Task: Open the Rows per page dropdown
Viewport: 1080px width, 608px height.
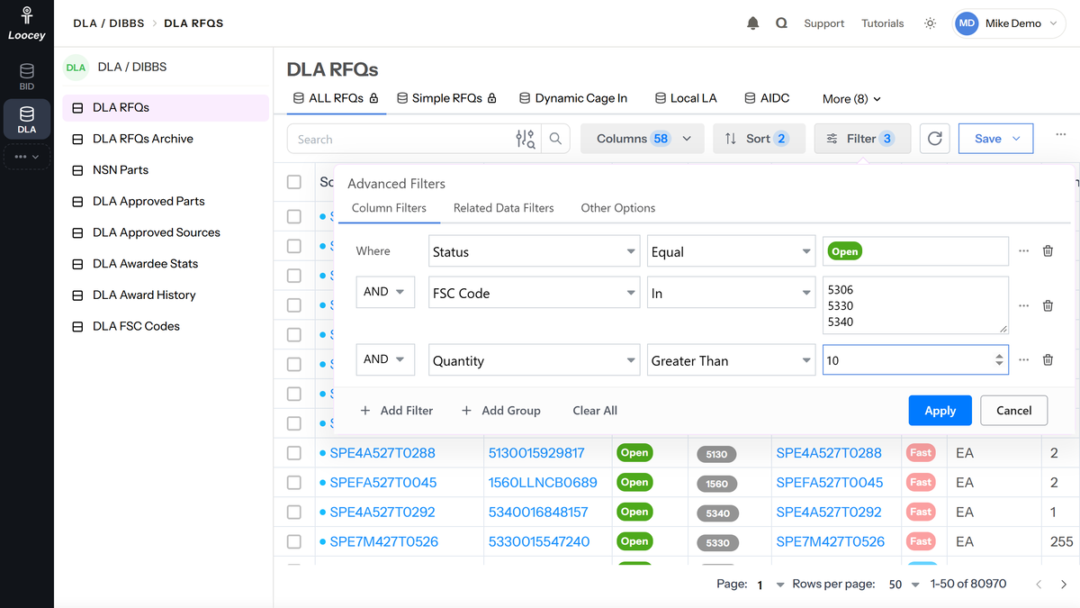Action: point(904,585)
